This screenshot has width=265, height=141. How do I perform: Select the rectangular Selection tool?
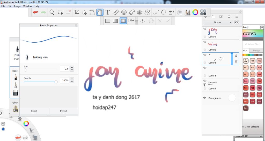[x=61, y=12]
